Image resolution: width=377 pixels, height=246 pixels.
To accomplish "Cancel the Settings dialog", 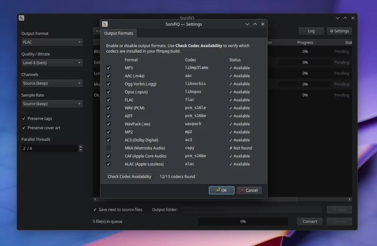I will [x=249, y=190].
